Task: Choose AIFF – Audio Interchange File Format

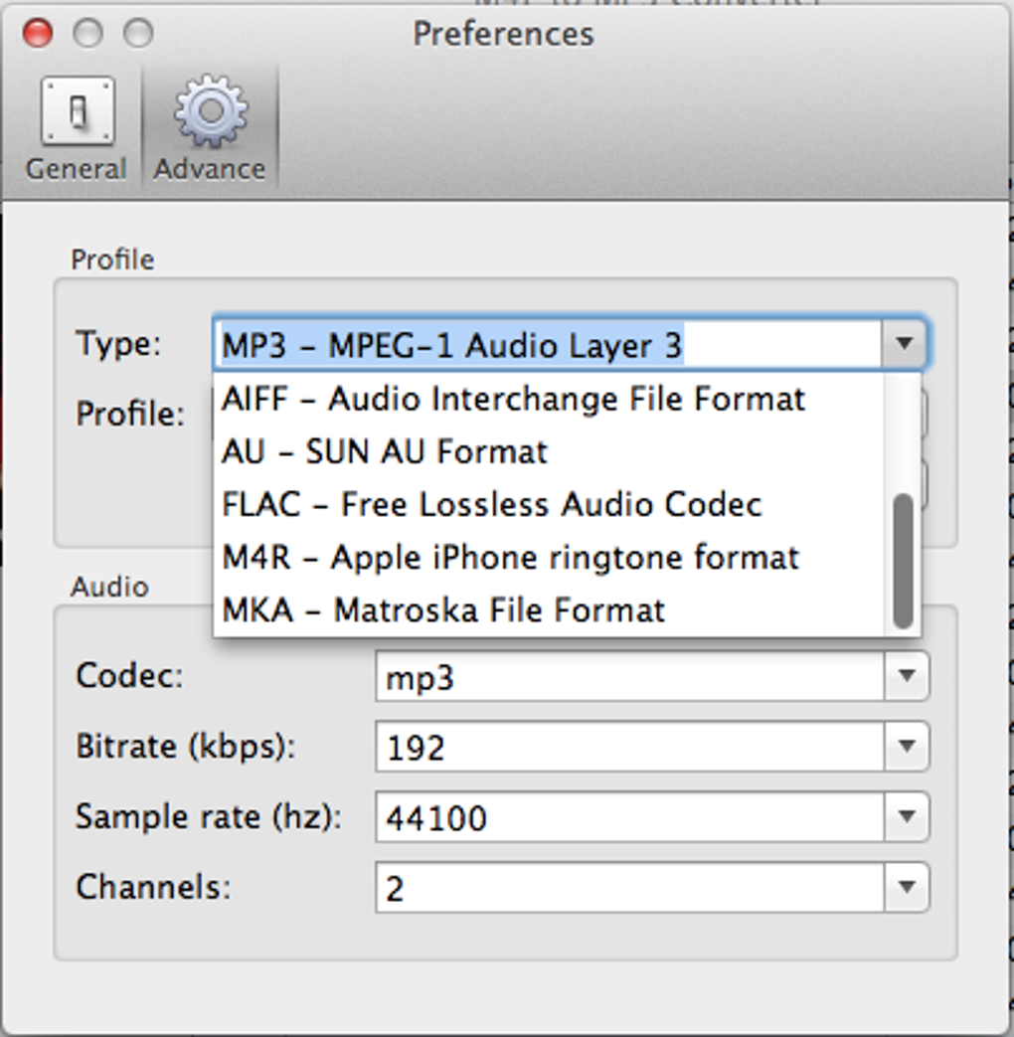Action: coord(513,400)
